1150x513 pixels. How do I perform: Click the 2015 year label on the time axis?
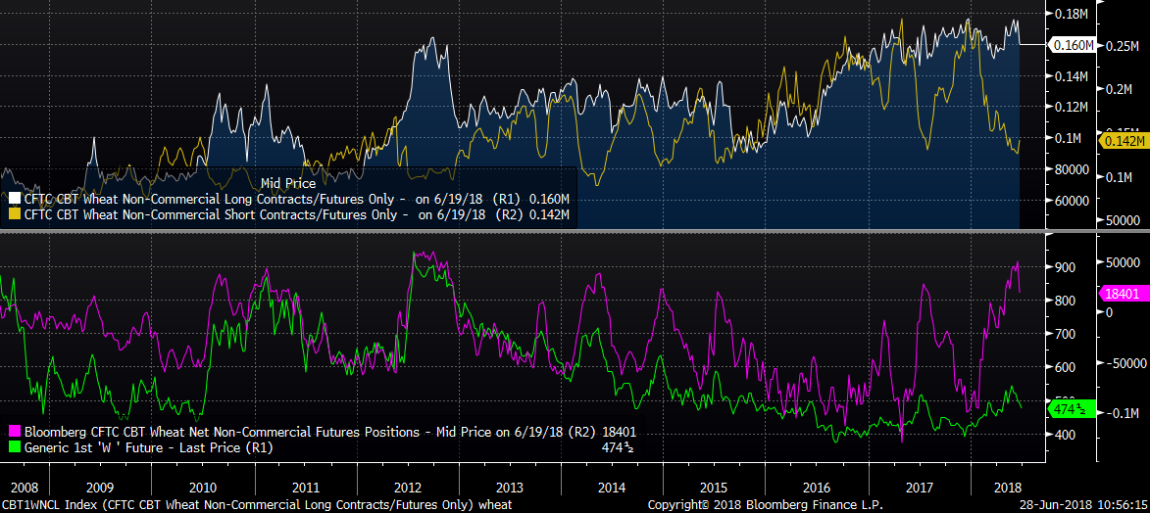pyautogui.click(x=714, y=487)
